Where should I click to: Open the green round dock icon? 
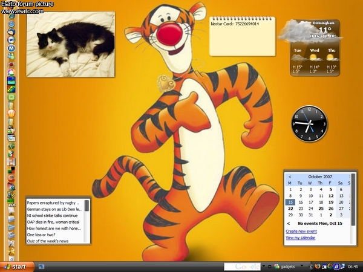11,97
